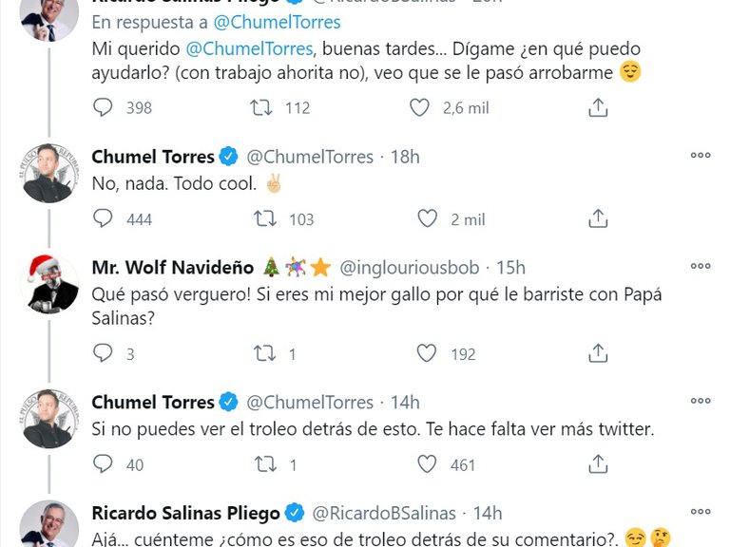Like Chumel's tweet with 2 mil likes

pyautogui.click(x=428, y=219)
